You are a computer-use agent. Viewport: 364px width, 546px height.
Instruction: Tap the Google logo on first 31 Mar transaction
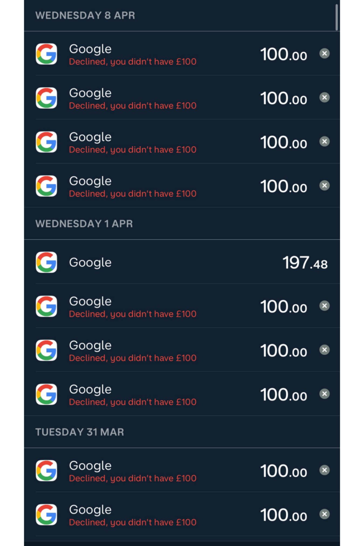click(46, 471)
